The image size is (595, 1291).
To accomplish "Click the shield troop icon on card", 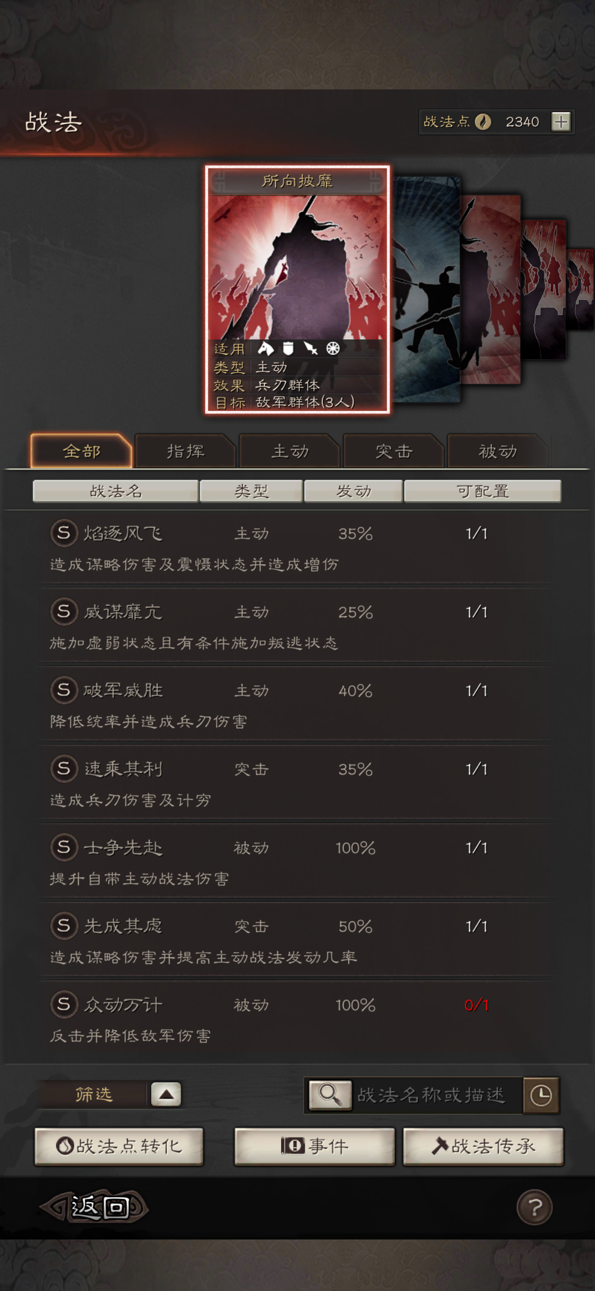I will 288,349.
